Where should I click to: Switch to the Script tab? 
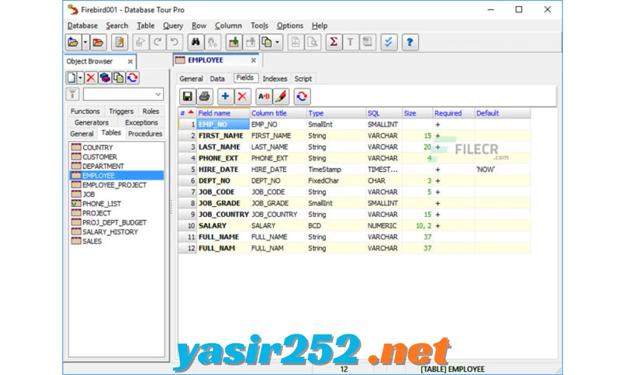pos(303,79)
